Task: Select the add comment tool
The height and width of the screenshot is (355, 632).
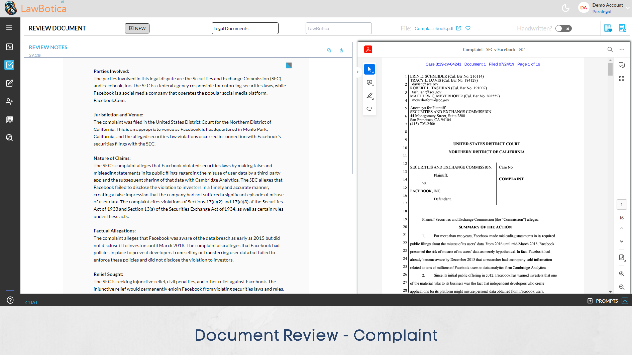Action: 369,83
